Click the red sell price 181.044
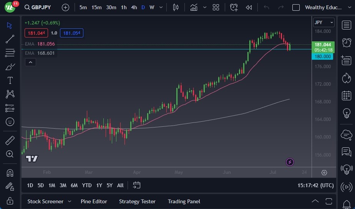Screen dimensions: 355x209 click(36, 33)
